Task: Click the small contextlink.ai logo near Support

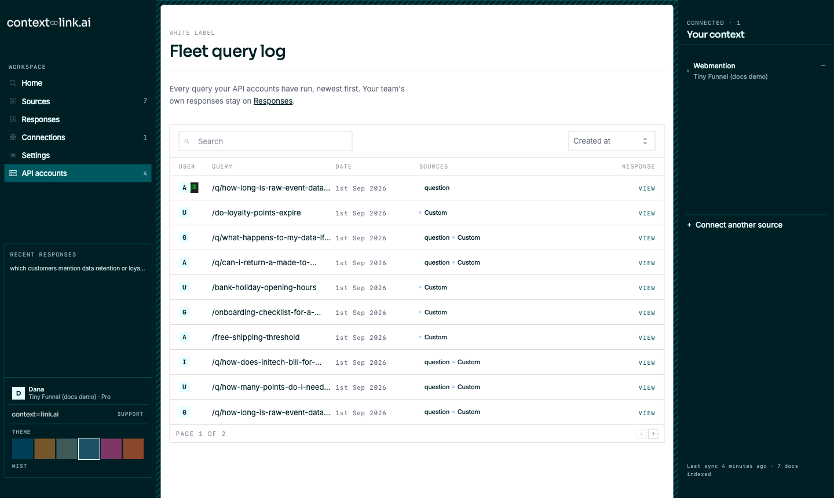Action: [35, 414]
